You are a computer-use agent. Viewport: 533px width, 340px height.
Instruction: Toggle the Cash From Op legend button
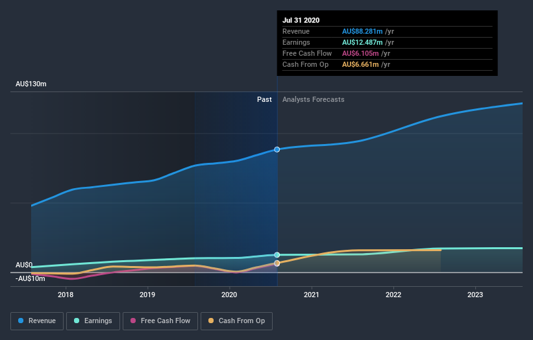coord(236,321)
